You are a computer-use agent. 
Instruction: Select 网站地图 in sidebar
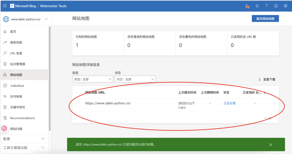[x=24, y=75]
